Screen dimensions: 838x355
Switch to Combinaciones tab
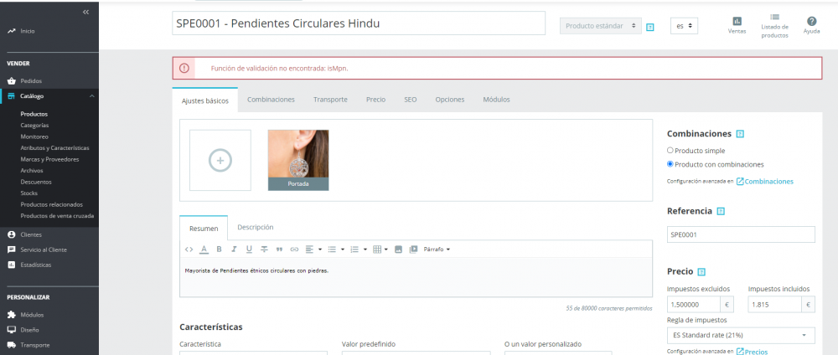(x=271, y=100)
